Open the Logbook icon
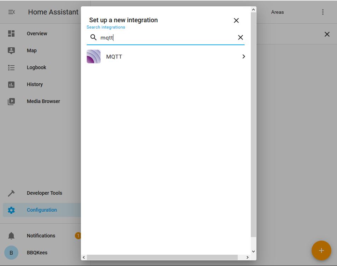This screenshot has height=266, width=337. [x=11, y=67]
